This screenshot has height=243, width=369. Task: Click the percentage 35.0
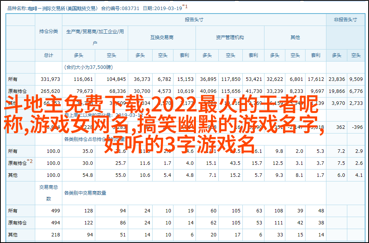(x=88, y=151)
